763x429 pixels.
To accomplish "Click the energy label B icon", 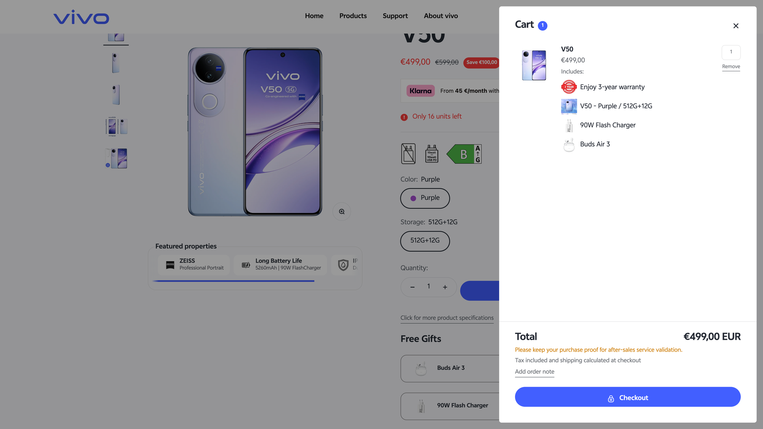I will (464, 154).
